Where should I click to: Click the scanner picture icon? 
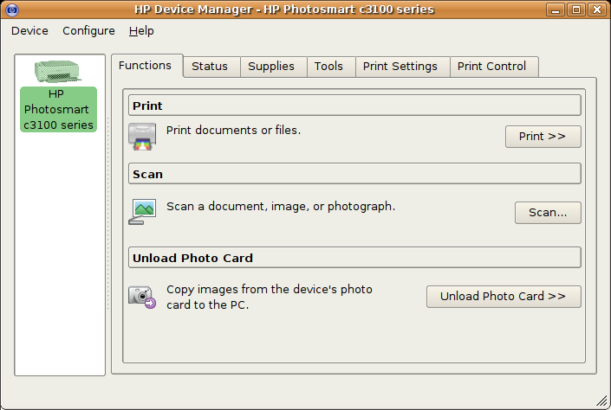click(x=142, y=212)
